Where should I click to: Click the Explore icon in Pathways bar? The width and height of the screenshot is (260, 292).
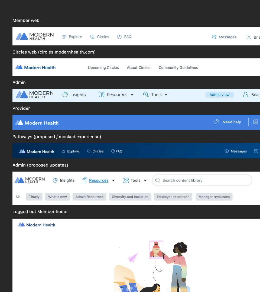(63, 151)
